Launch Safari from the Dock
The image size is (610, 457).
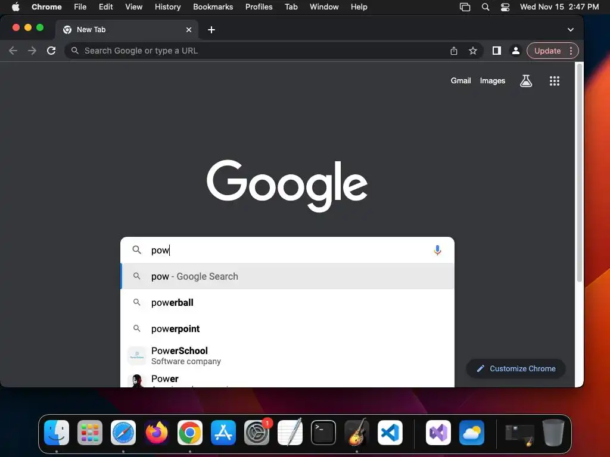(123, 433)
